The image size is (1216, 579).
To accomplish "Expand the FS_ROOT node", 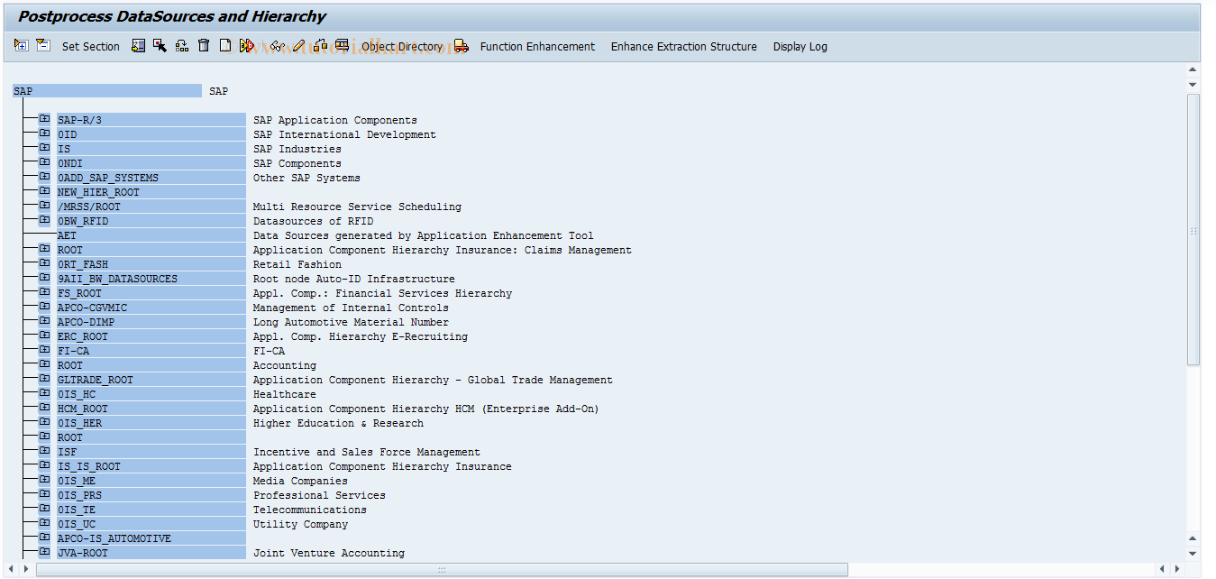I will click(44, 292).
